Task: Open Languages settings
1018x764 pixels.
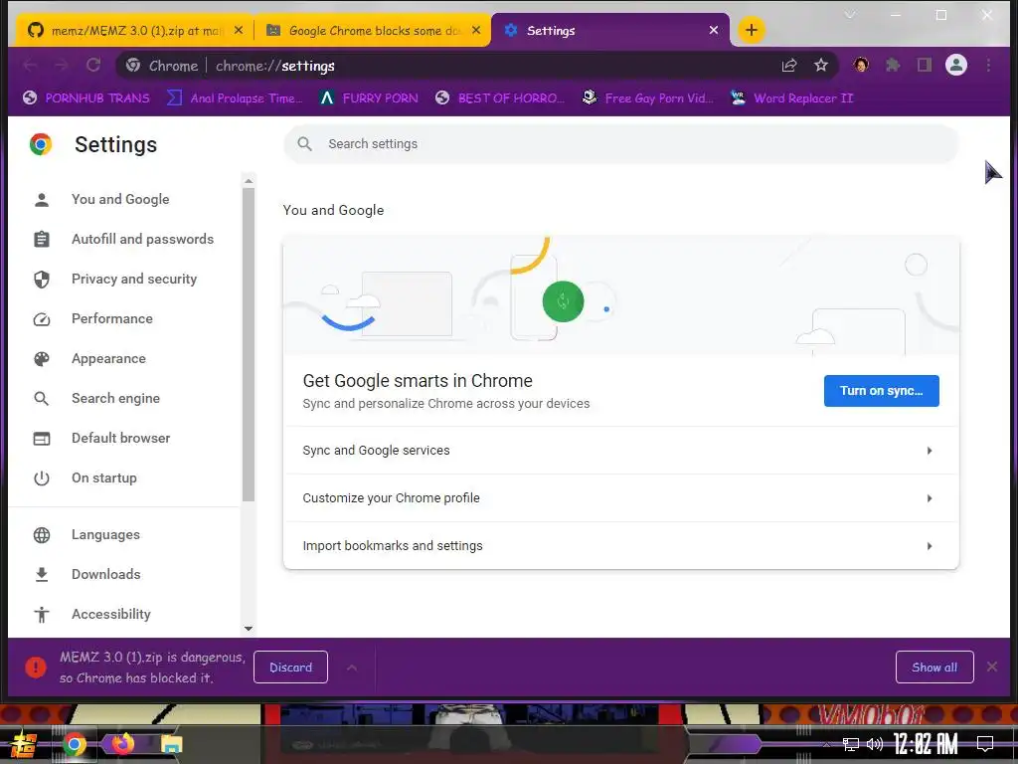Action: click(105, 534)
